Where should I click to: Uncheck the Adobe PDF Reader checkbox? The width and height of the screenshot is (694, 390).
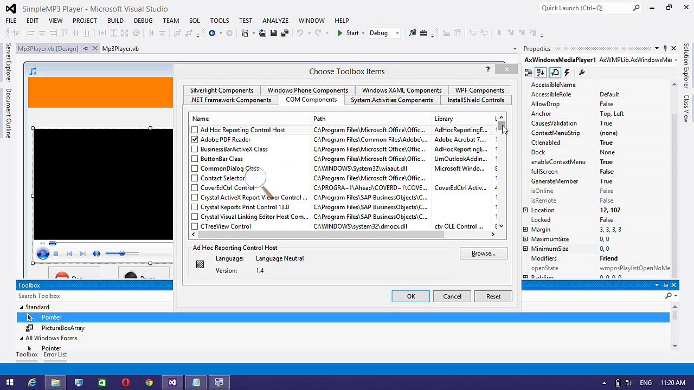(195, 140)
